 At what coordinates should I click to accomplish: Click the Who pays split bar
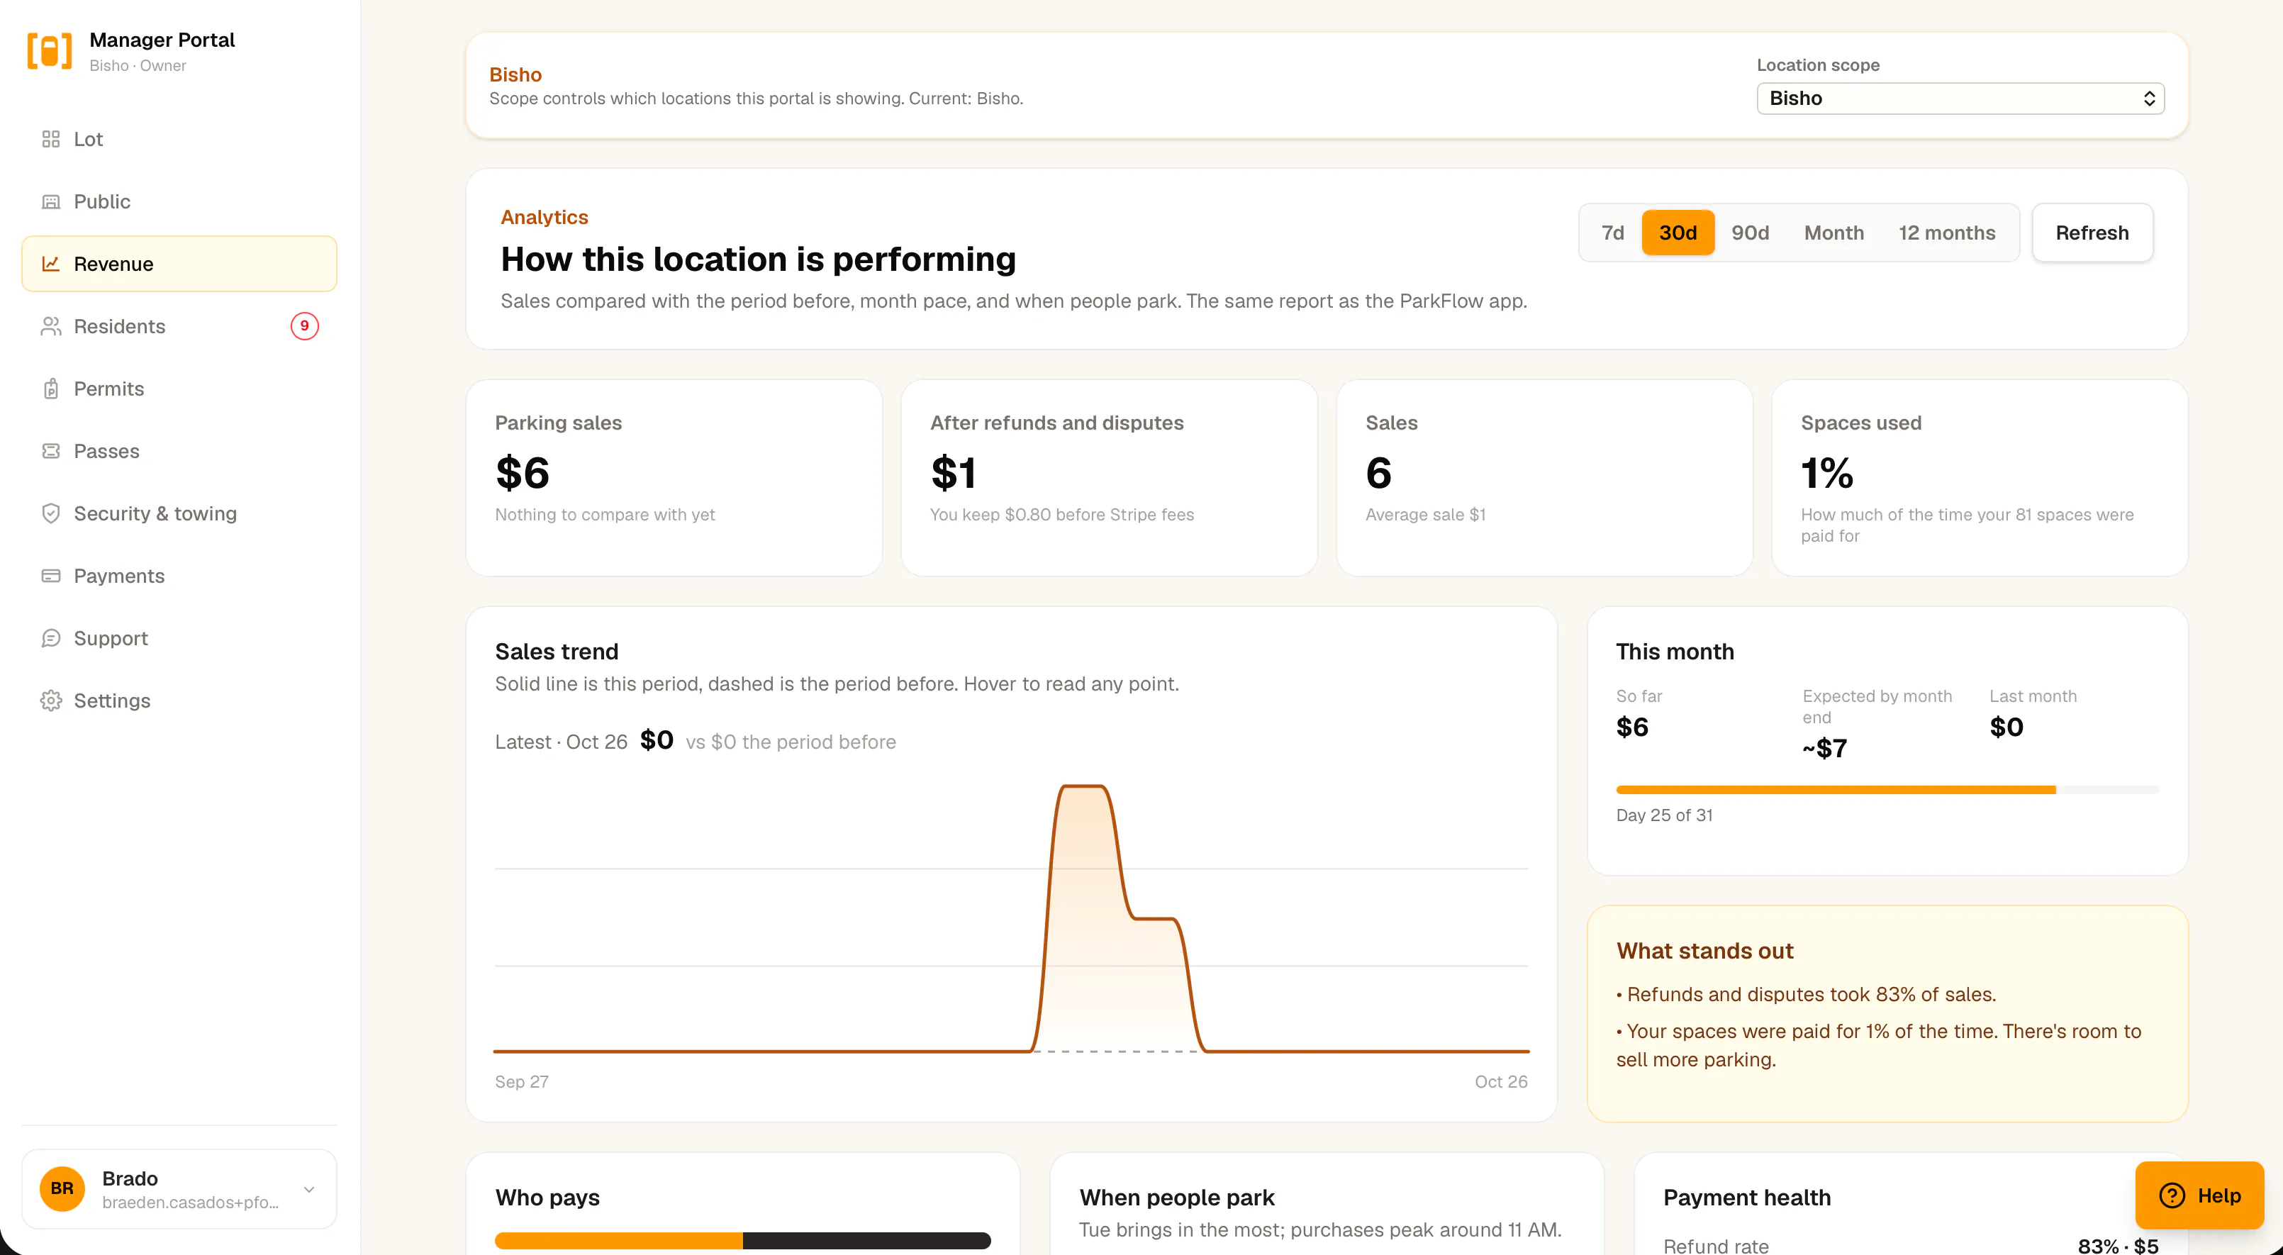coord(743,1240)
